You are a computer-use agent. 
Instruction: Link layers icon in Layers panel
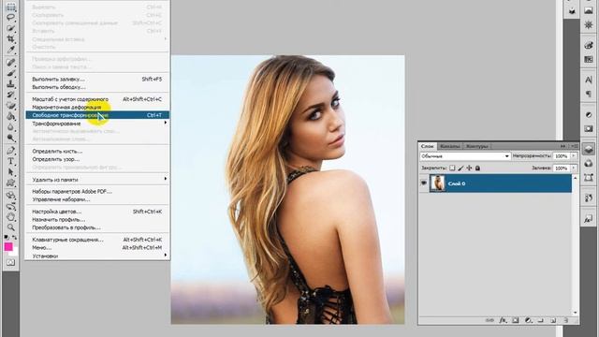(x=489, y=320)
